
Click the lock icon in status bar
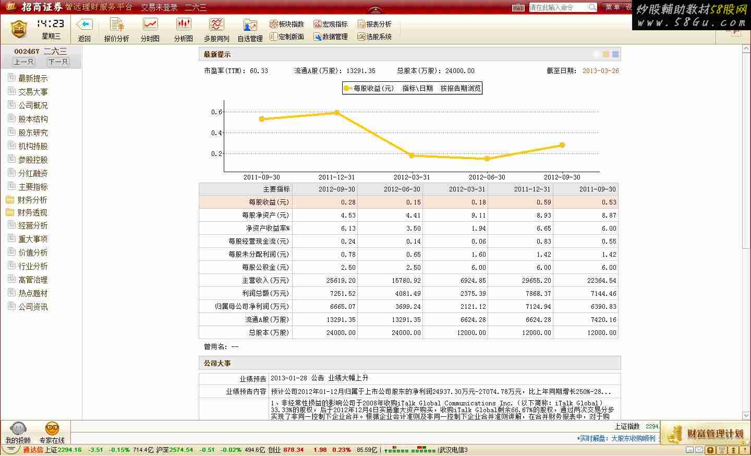pos(710,450)
